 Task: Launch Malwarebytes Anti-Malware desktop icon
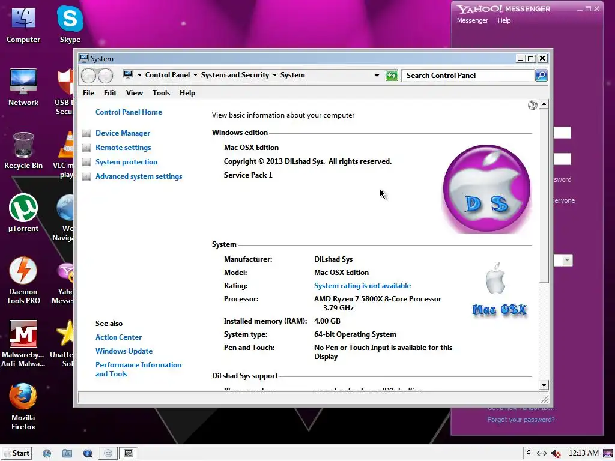click(x=23, y=344)
